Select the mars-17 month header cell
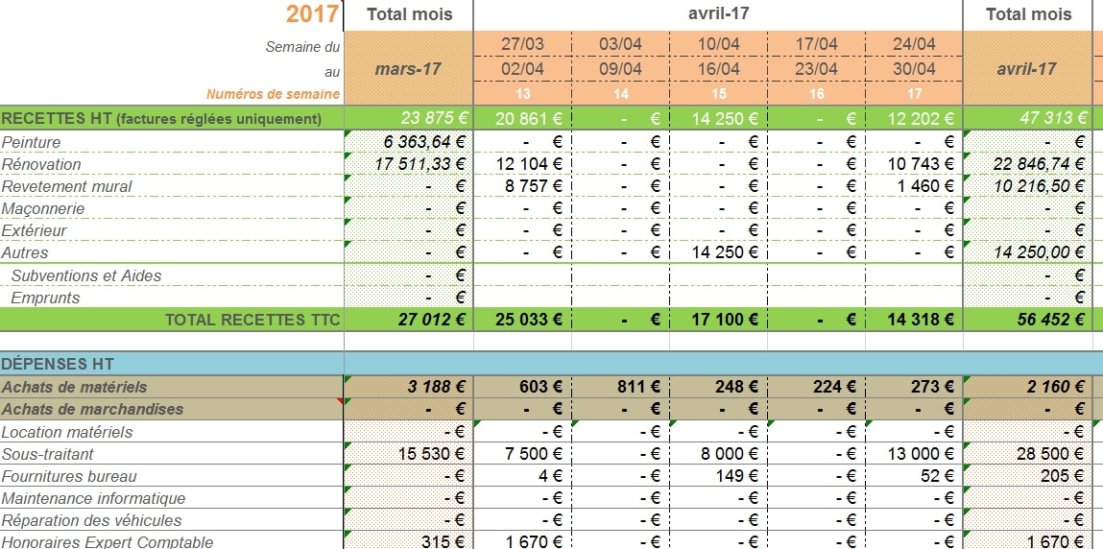Screen dimensions: 1103x549 tap(408, 69)
